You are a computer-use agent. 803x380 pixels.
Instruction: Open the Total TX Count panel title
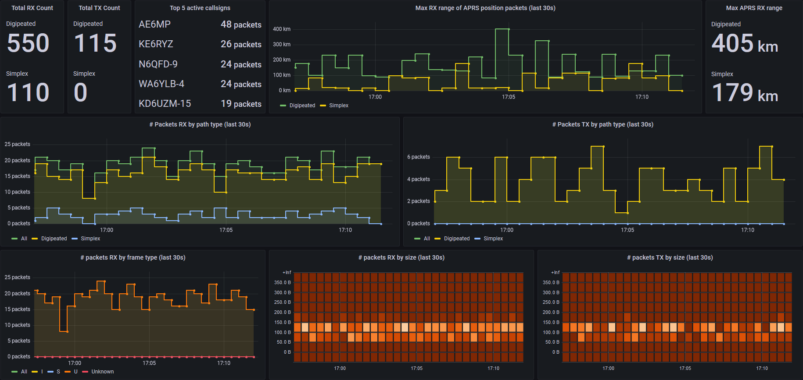(99, 8)
